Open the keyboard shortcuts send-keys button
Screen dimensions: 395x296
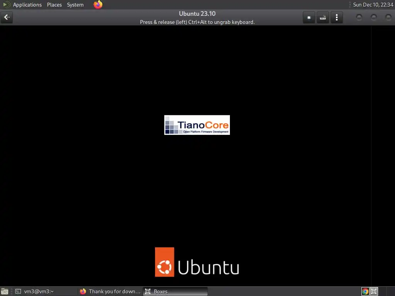(x=323, y=17)
